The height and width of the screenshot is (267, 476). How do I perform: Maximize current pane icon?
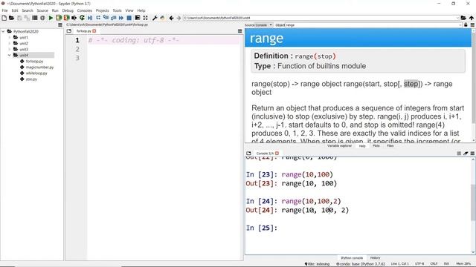coord(138,18)
